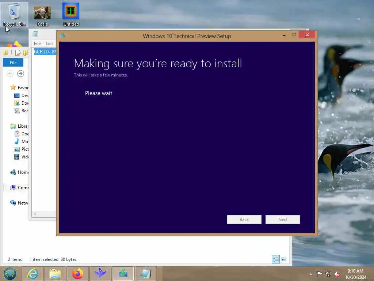Click the Next button in Setup window
This screenshot has width=374, height=281.
tap(282, 220)
